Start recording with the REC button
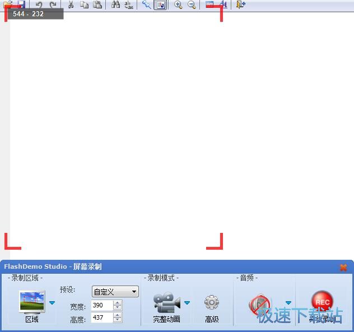 point(322,302)
